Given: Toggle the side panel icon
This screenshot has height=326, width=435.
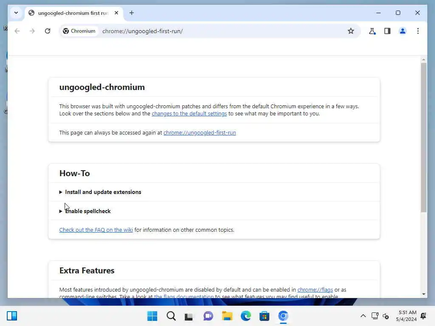Looking at the screenshot, I should [387, 31].
